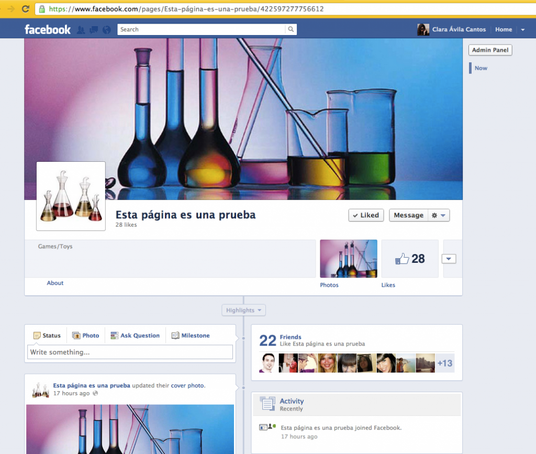Image resolution: width=536 pixels, height=454 pixels.
Task: Click the Admin Panel button
Action: click(490, 50)
